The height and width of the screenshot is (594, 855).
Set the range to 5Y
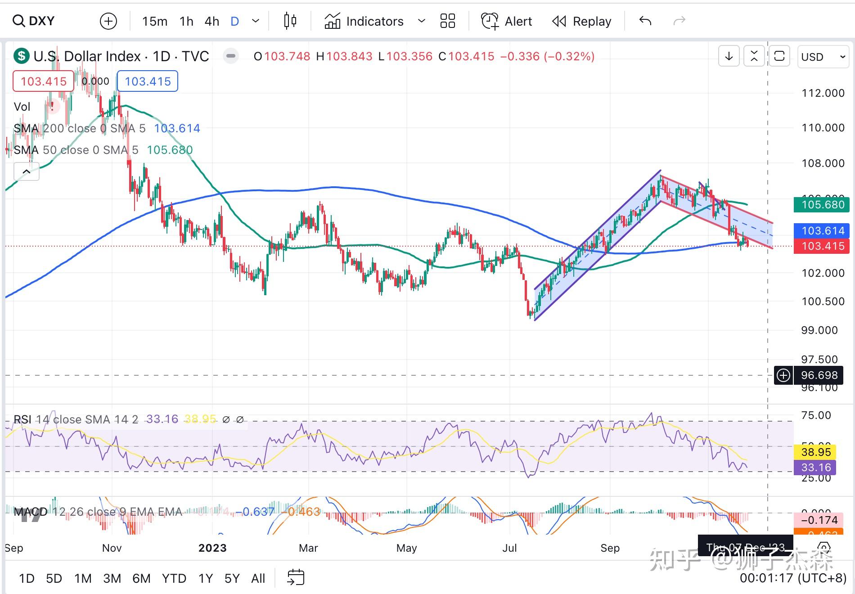pos(232,578)
